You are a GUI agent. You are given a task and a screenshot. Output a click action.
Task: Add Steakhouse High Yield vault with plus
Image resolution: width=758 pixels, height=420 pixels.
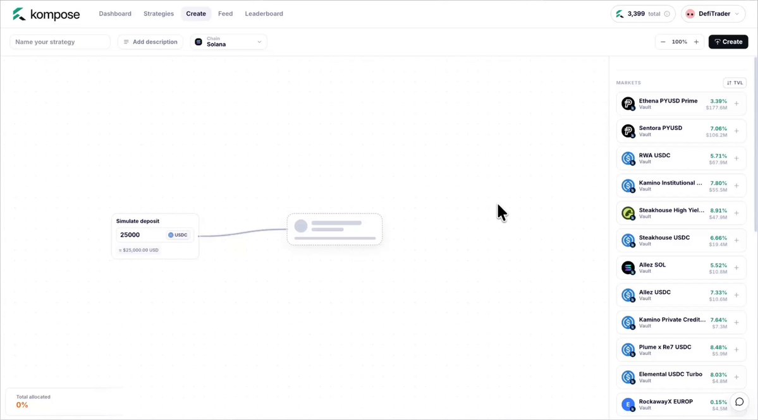[737, 213]
